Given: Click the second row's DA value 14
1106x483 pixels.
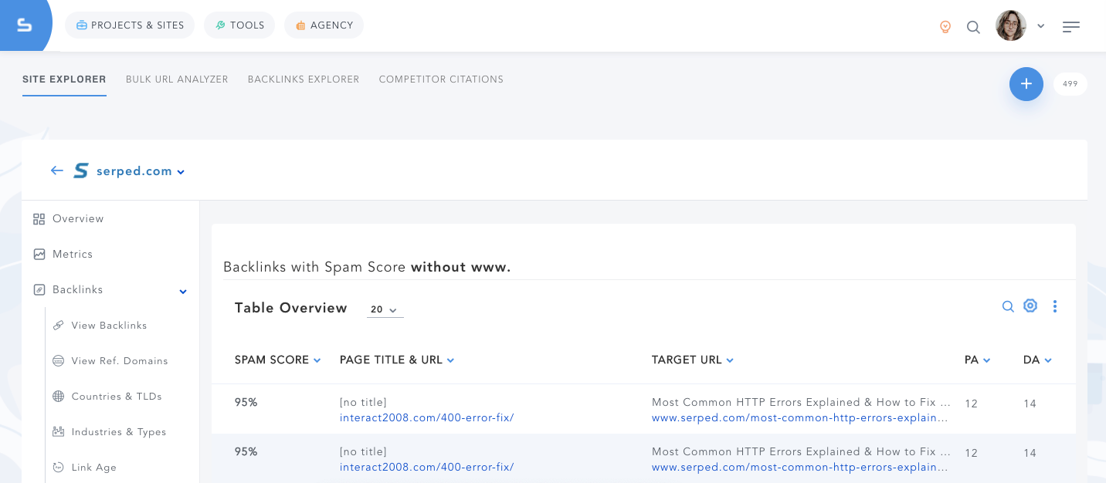Looking at the screenshot, I should coord(1030,453).
